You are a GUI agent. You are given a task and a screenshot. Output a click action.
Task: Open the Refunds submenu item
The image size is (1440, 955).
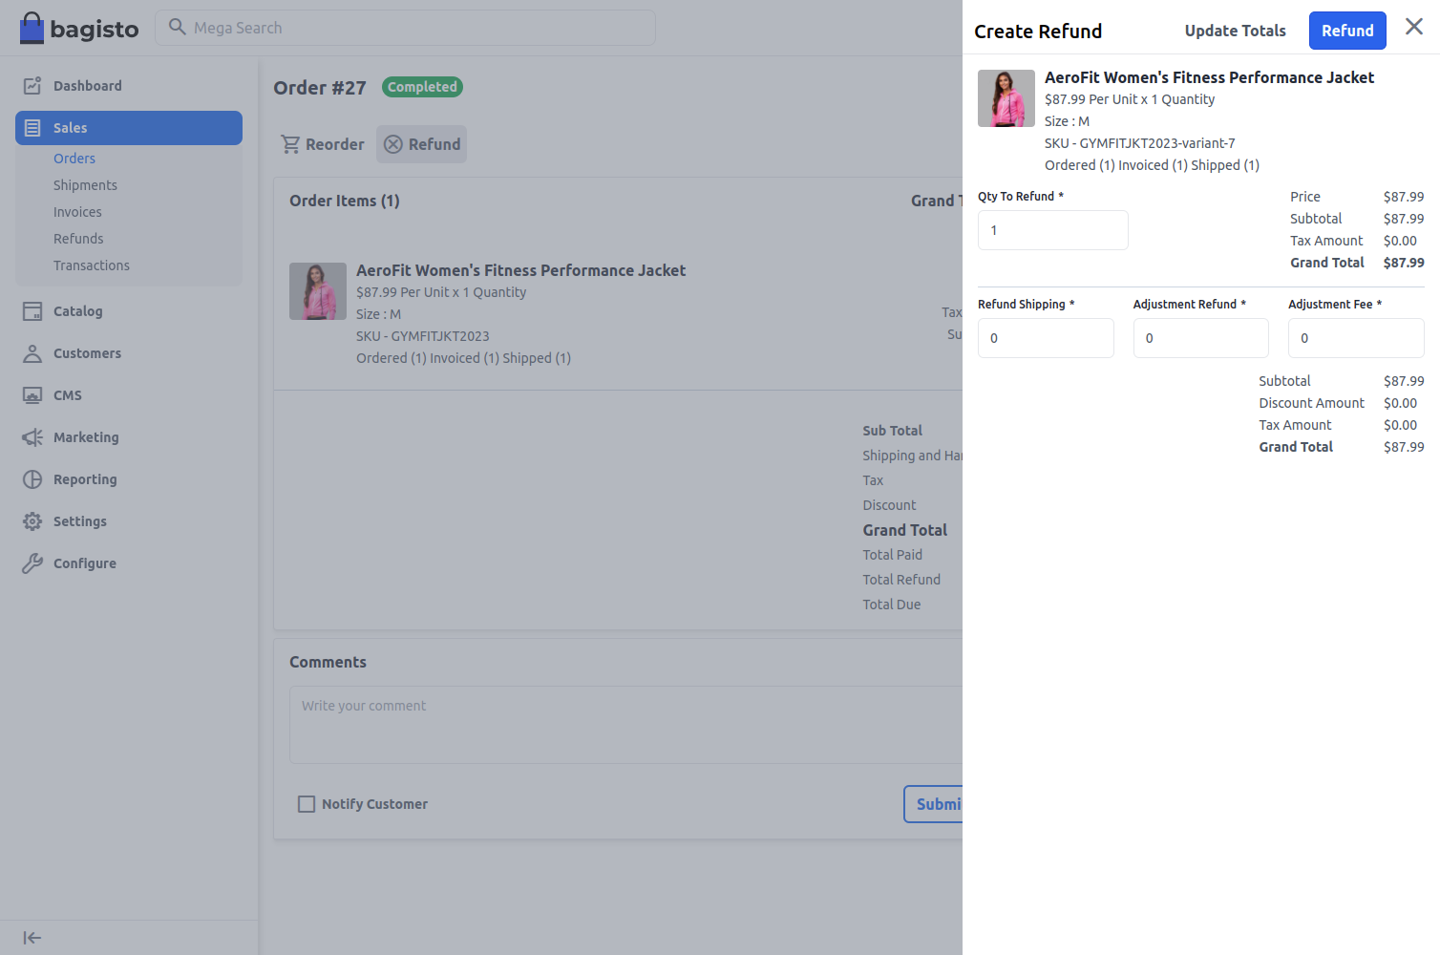[x=78, y=239]
